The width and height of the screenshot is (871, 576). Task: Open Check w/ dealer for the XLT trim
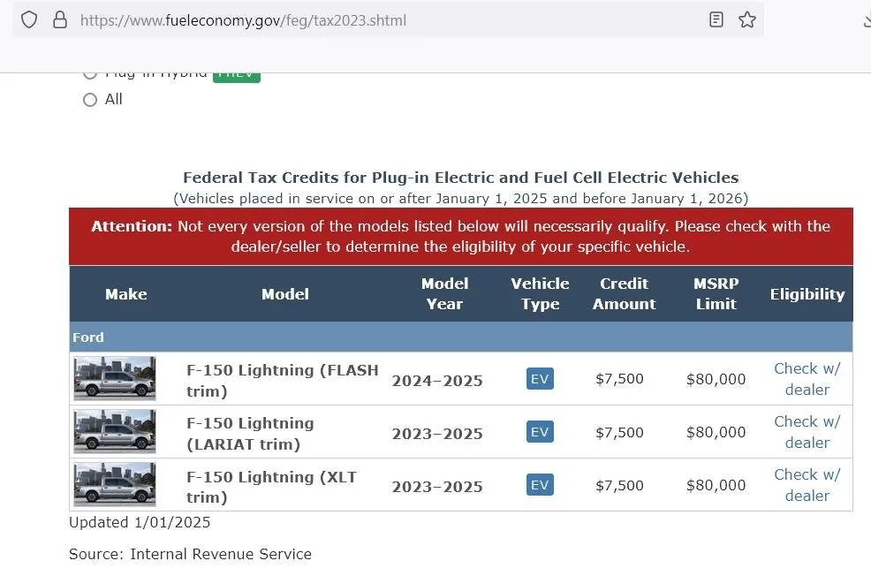pyautogui.click(x=807, y=485)
